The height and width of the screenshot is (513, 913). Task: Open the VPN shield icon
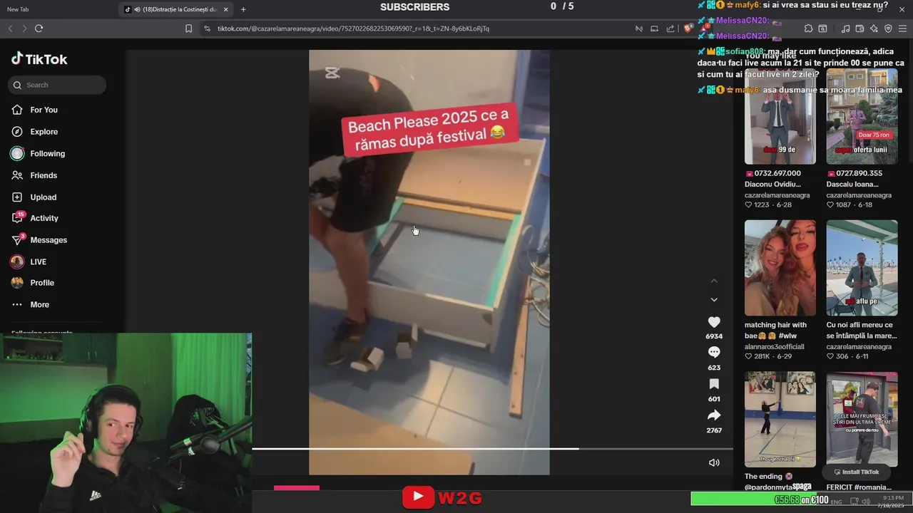click(888, 28)
